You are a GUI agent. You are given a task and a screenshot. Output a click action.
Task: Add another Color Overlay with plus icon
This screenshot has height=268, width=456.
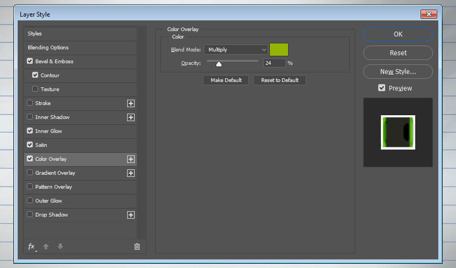131,159
